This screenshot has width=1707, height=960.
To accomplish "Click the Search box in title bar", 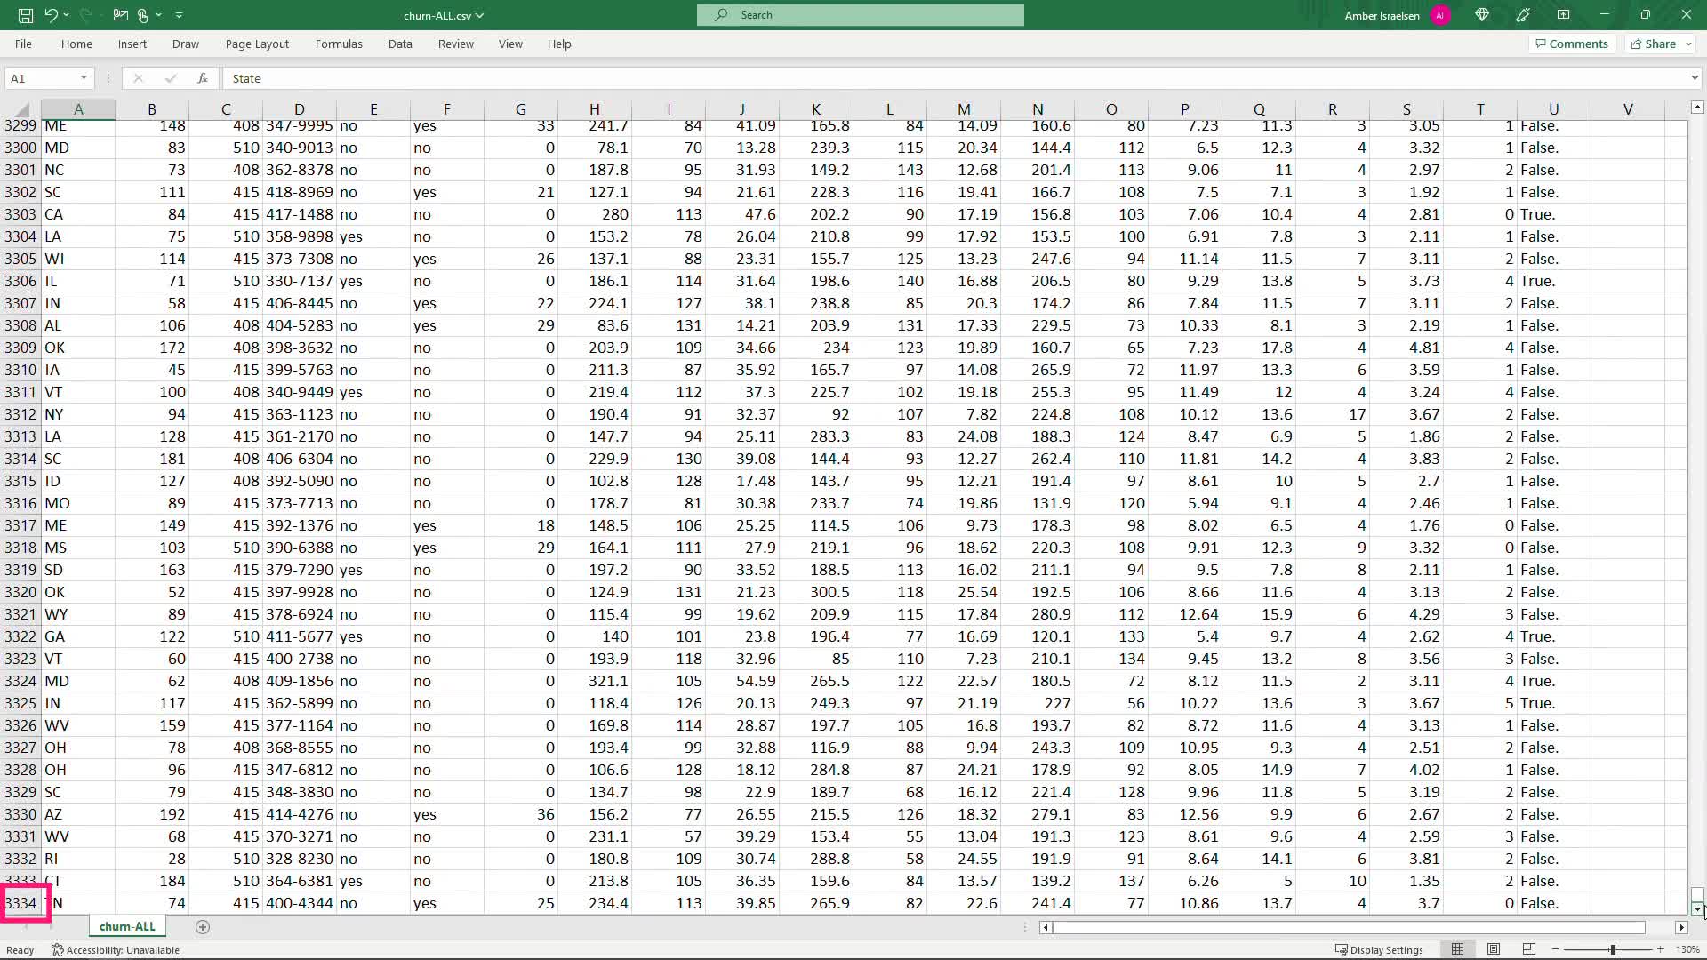I will pyautogui.click(x=860, y=15).
